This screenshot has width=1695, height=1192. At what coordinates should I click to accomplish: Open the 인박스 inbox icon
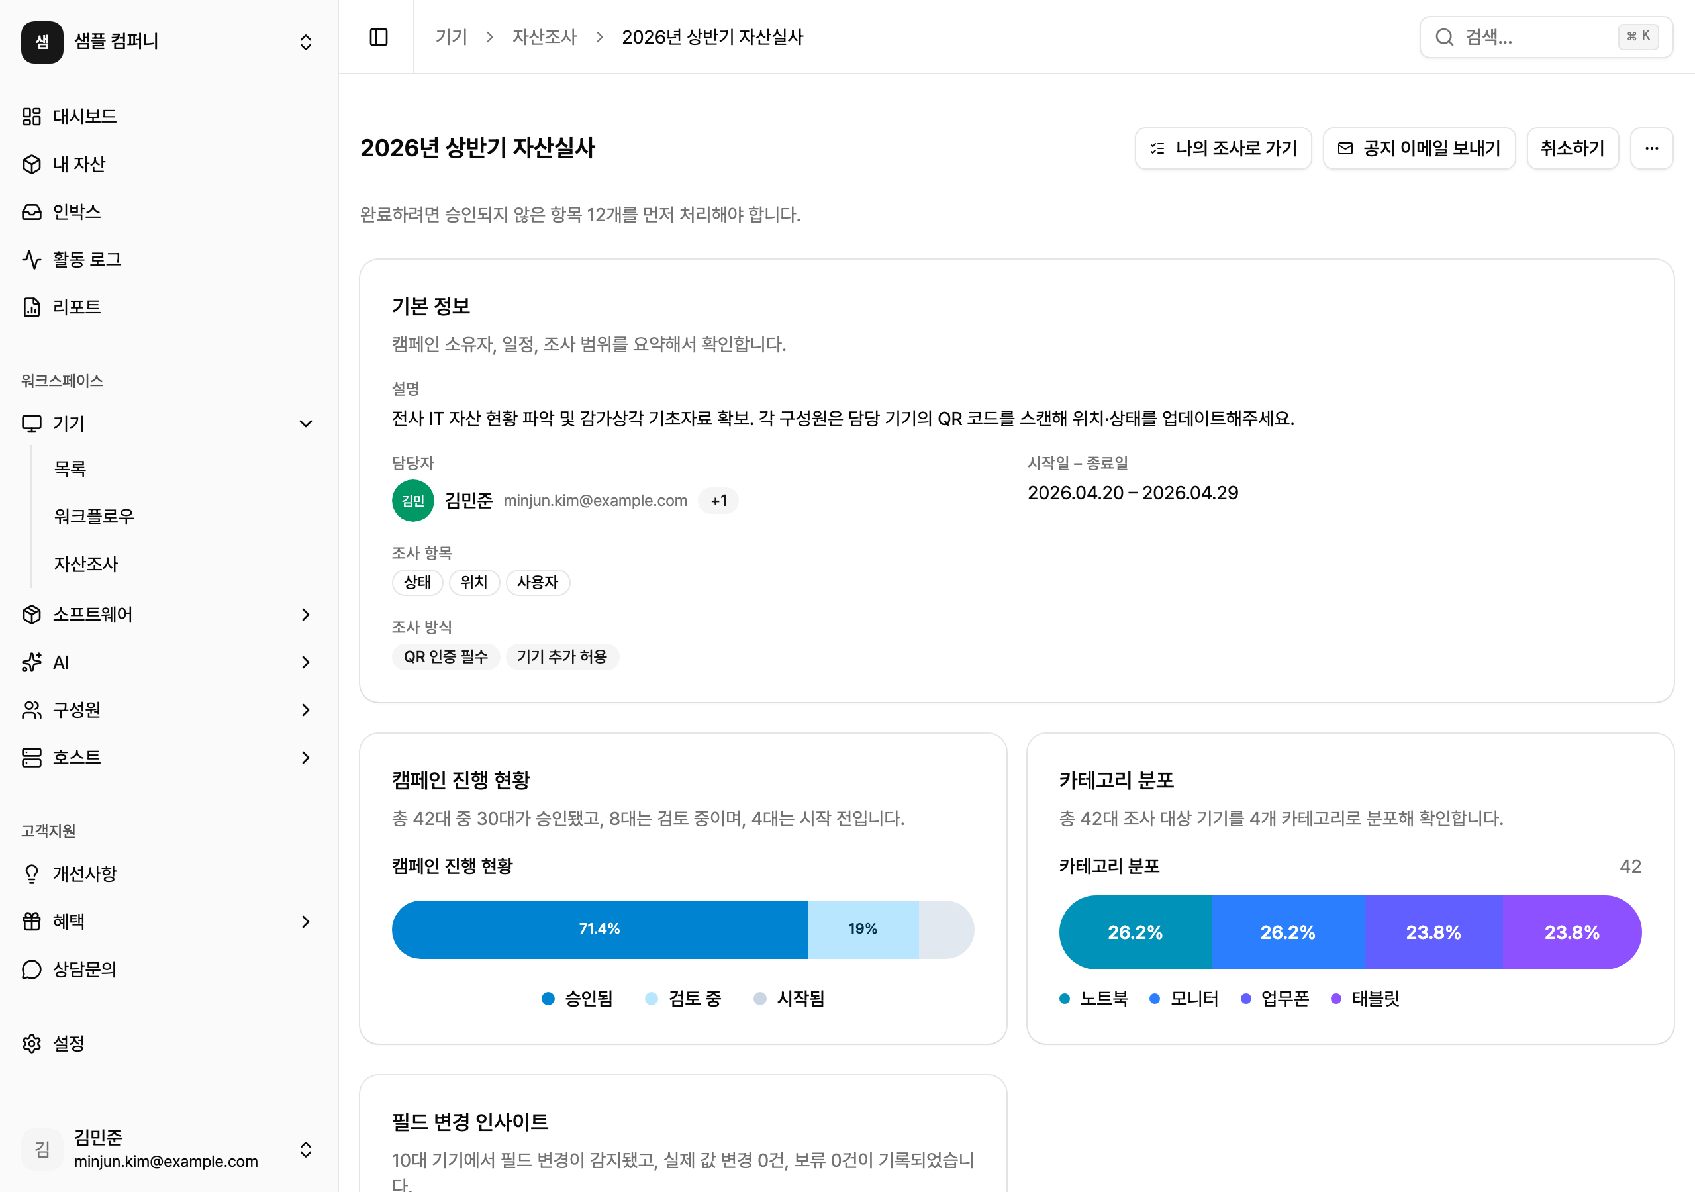click(x=32, y=212)
